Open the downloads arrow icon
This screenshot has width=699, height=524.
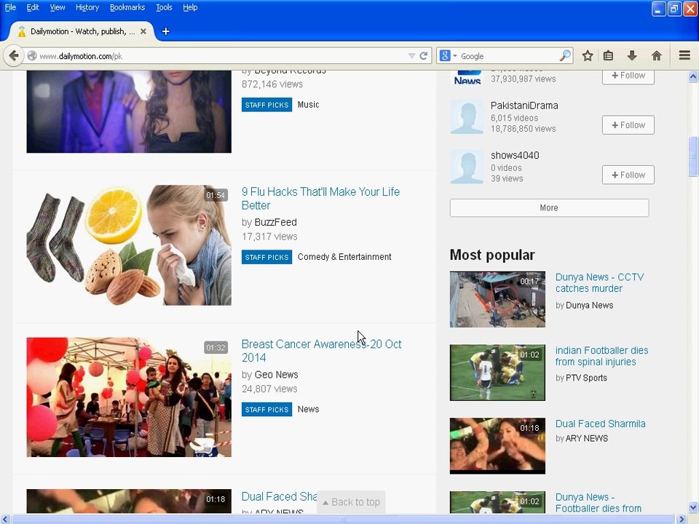pyautogui.click(x=632, y=56)
